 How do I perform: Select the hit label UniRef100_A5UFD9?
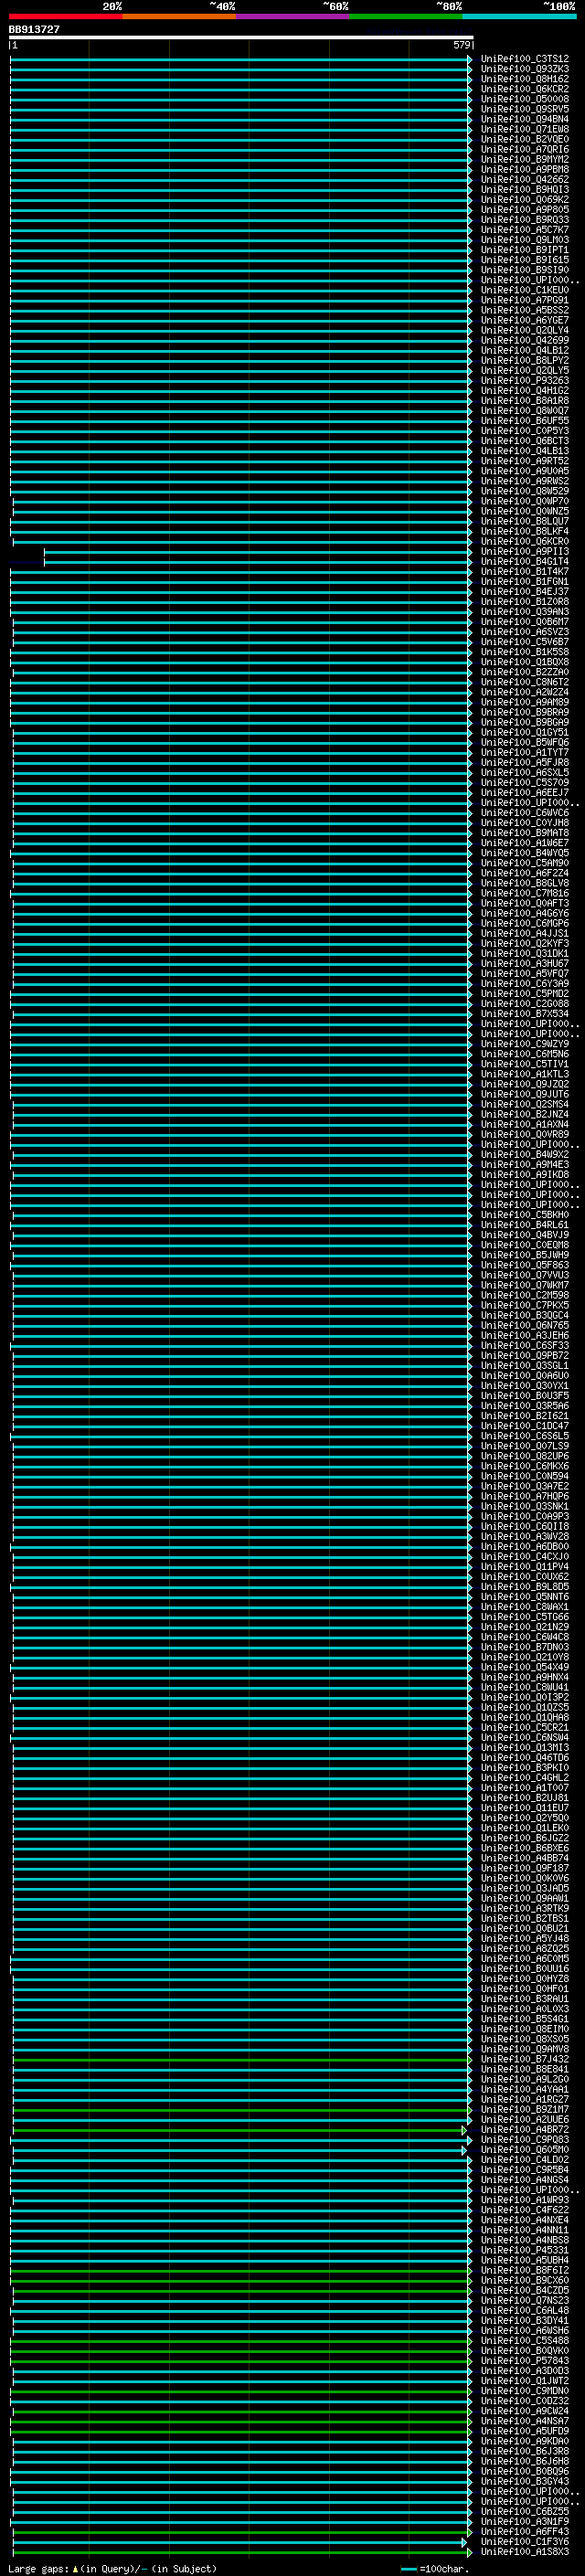pos(524,2431)
